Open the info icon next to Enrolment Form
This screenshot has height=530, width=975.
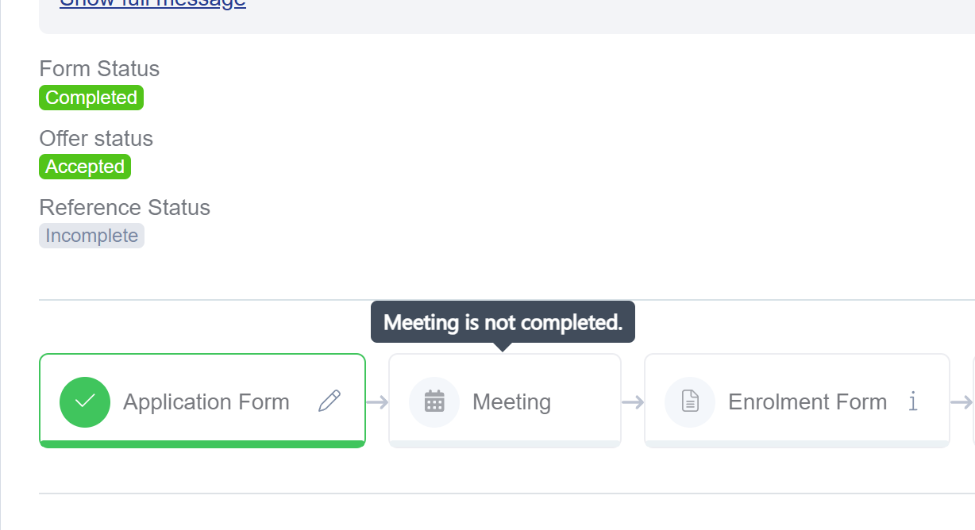[913, 403]
